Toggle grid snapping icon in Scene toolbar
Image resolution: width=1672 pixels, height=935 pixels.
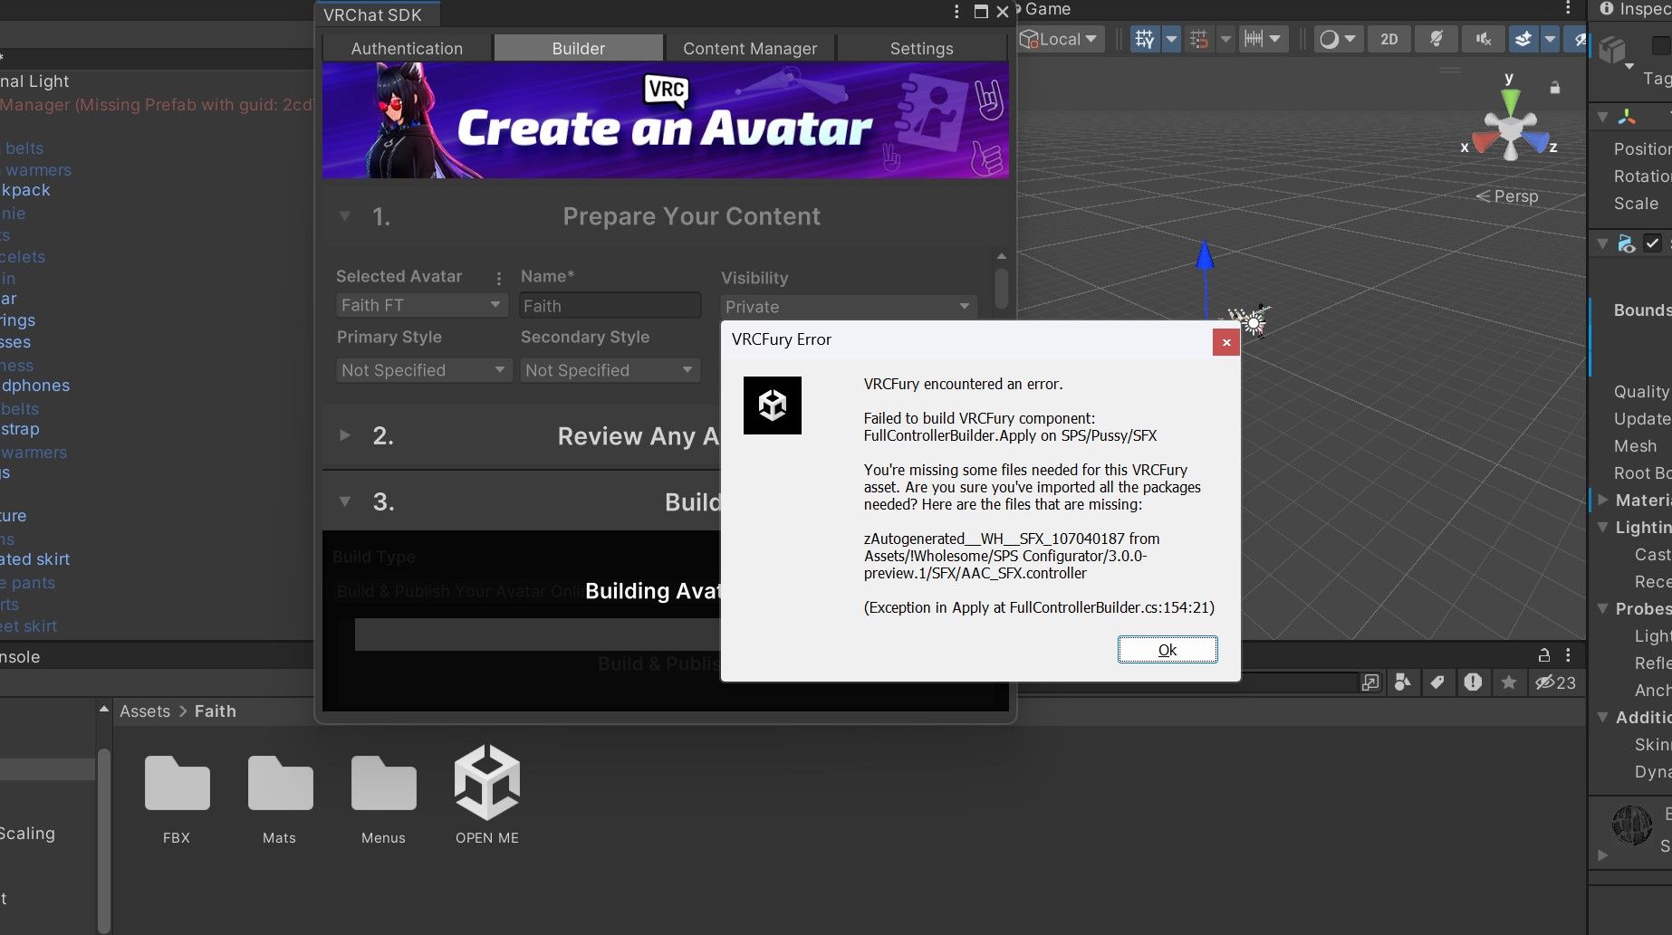tap(1198, 39)
